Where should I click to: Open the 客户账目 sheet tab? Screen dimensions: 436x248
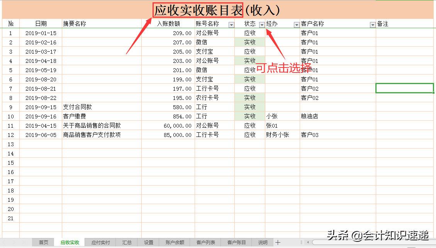[236, 243]
